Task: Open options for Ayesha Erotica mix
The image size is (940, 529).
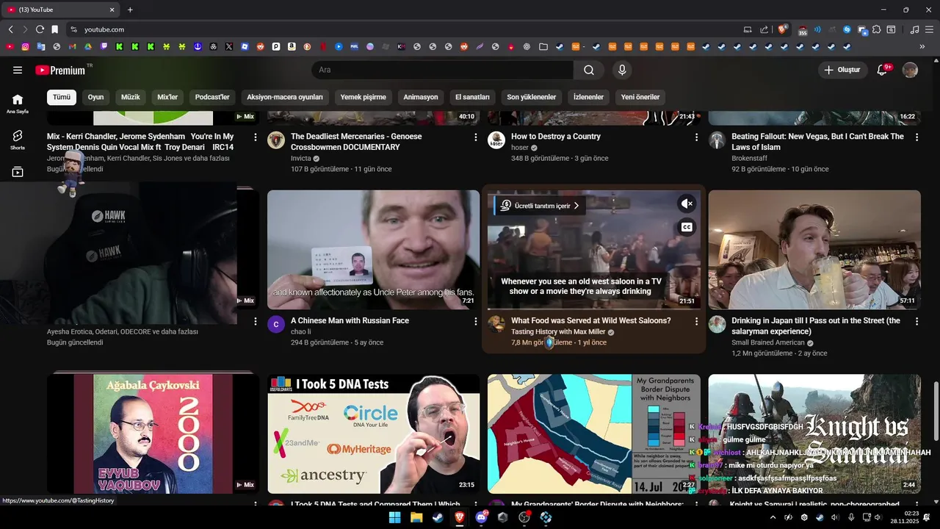Action: point(256,322)
